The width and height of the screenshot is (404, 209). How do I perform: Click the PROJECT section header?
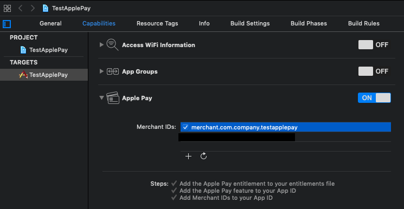pyautogui.click(x=24, y=37)
